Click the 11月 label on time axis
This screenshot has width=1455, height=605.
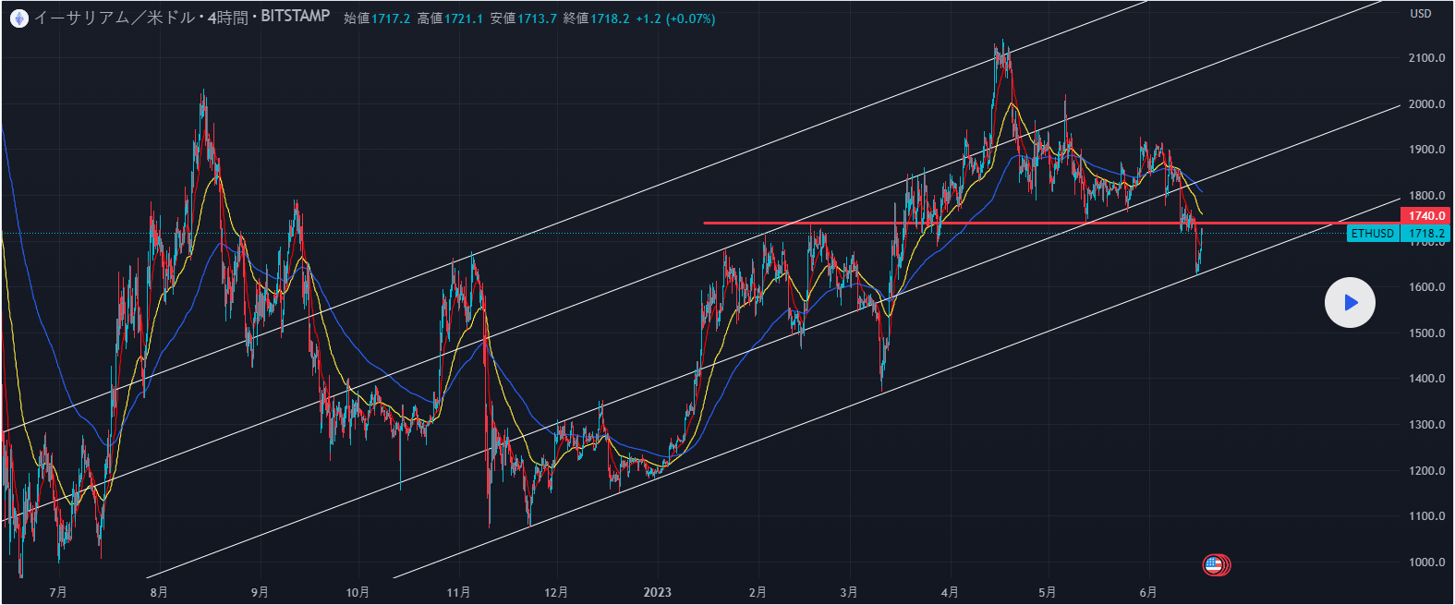[x=458, y=592]
